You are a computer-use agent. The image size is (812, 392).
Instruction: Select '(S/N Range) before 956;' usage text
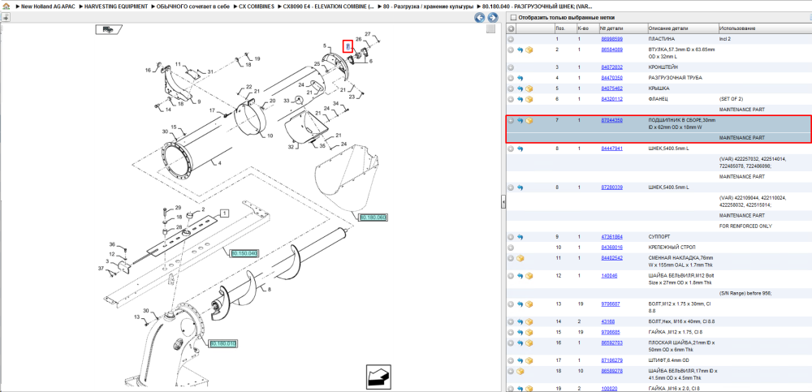point(745,293)
